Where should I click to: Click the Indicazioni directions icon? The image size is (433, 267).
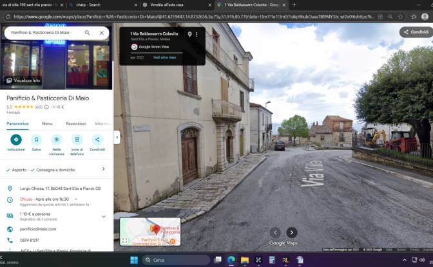(16, 140)
